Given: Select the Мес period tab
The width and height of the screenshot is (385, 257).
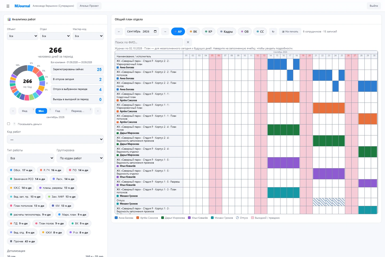Looking at the screenshot, I should [41, 111].
